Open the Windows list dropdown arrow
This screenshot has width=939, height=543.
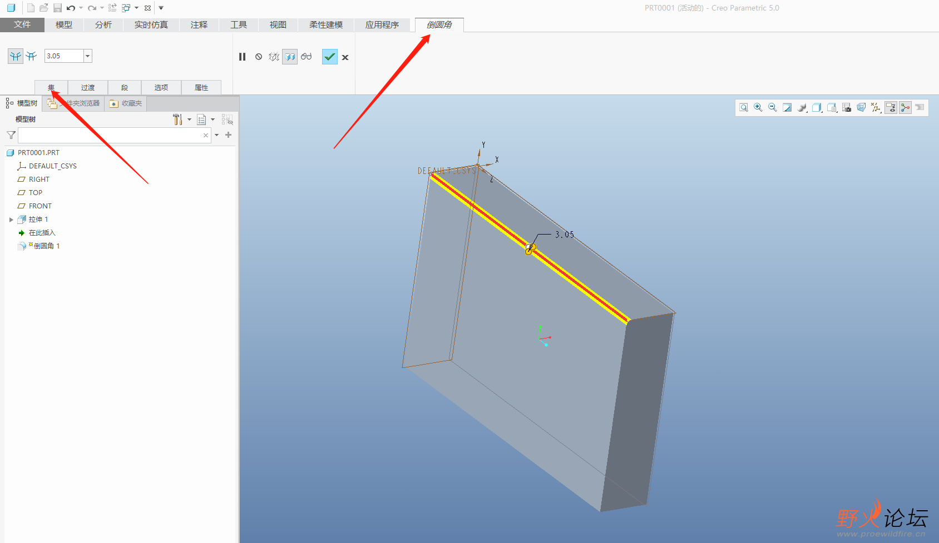[x=136, y=8]
